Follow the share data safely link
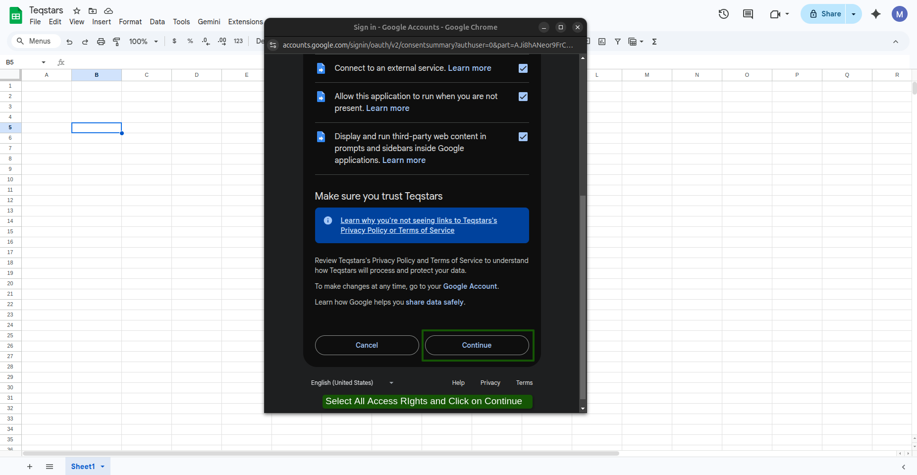Image resolution: width=917 pixels, height=475 pixels. point(434,302)
